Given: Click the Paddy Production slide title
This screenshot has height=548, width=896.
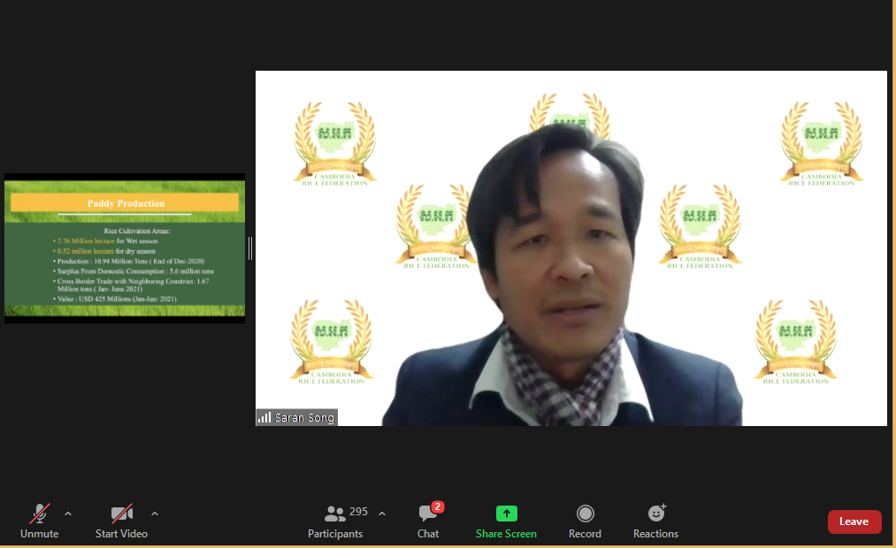Looking at the screenshot, I should tap(126, 203).
